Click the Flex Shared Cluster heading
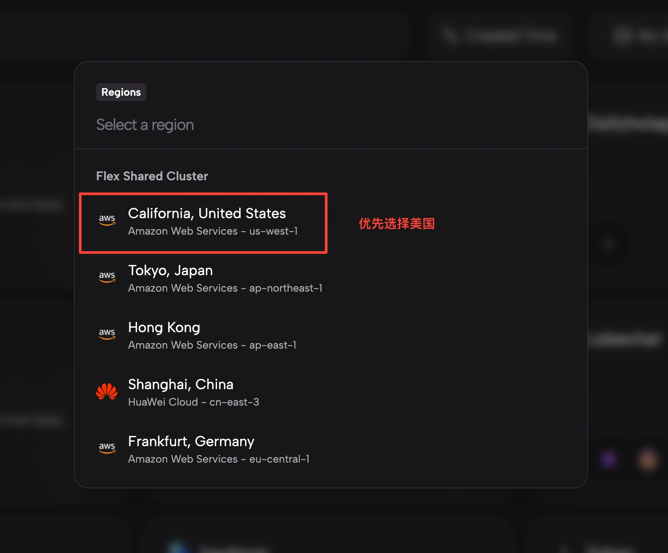The image size is (668, 553). click(x=152, y=176)
